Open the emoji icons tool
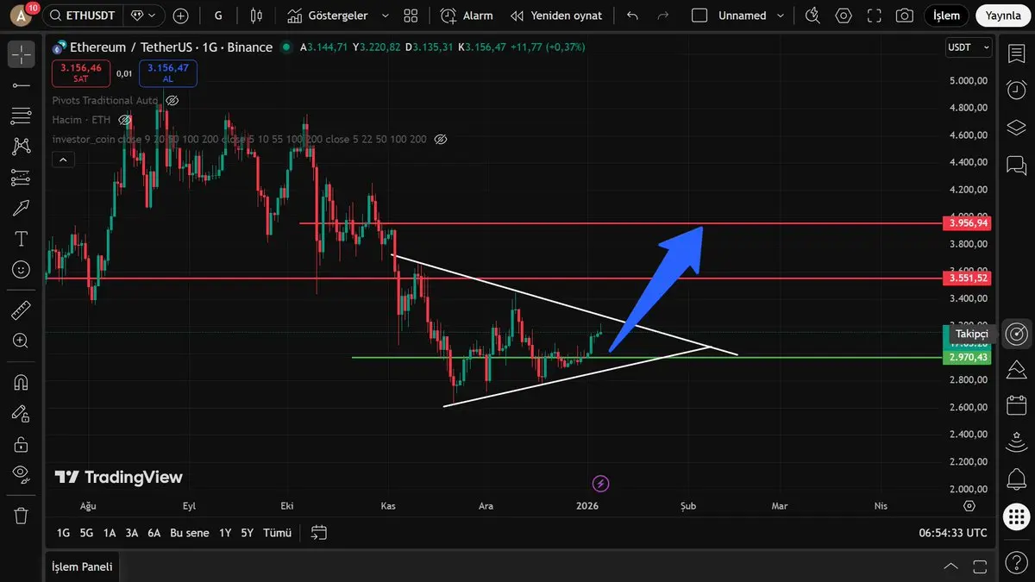Screen dimensions: 1035x582 click(x=21, y=270)
